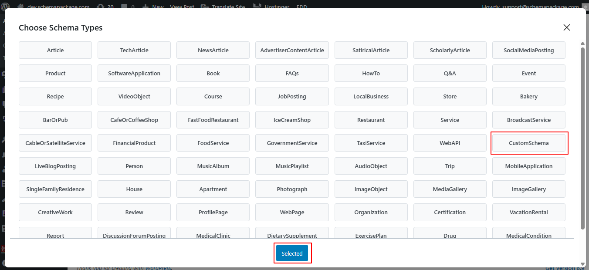Click the schema list vertical scrollbar
Screen dimensions: 589x270
582,137
